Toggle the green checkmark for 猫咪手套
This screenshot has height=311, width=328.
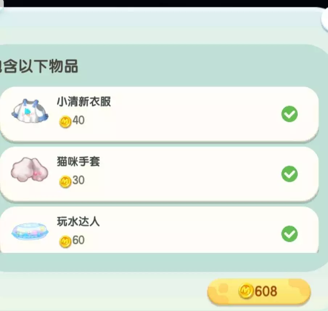[290, 174]
